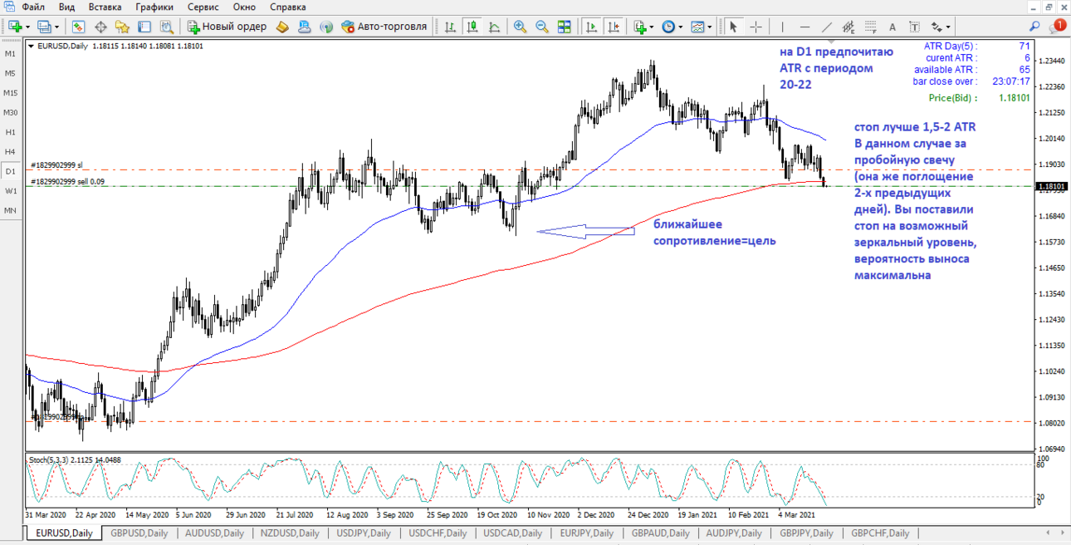Open the MetaEditor book icon
Screen dimensions: 1071x545
pos(282,27)
